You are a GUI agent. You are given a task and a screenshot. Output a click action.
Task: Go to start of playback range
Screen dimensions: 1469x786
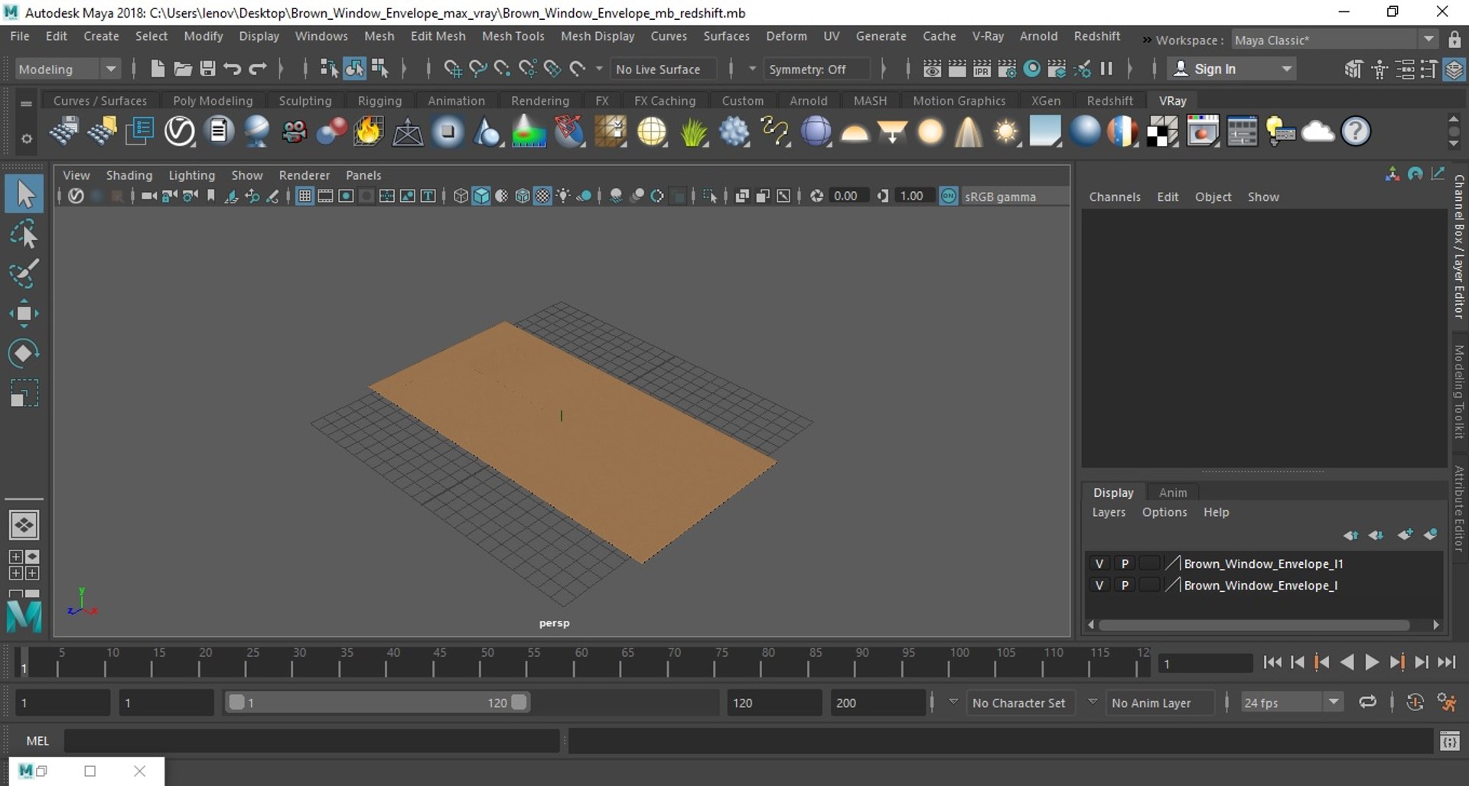coord(1272,663)
